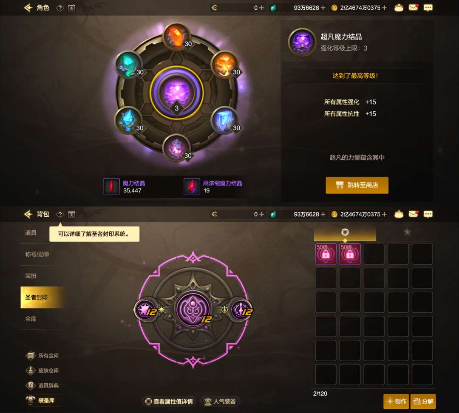Select the center sage seal emblem level 12
The image size is (459, 413).
tap(193, 310)
